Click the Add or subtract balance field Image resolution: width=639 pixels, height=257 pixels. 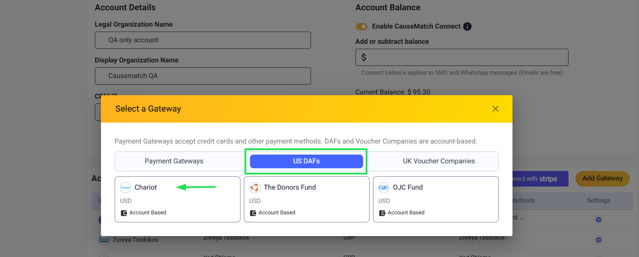pyautogui.click(x=462, y=57)
